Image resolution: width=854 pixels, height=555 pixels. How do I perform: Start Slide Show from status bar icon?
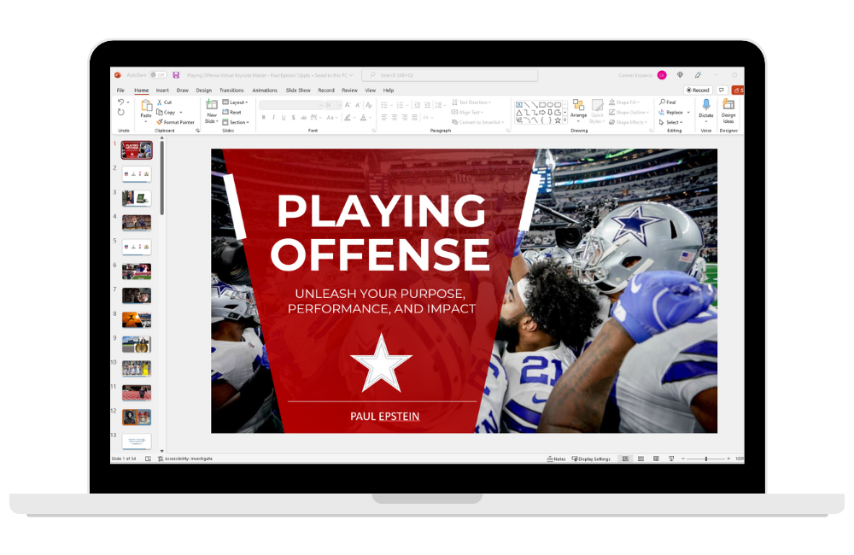[x=671, y=459]
